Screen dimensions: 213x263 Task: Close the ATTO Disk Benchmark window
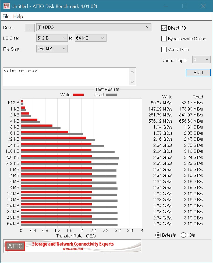coord(203,6)
